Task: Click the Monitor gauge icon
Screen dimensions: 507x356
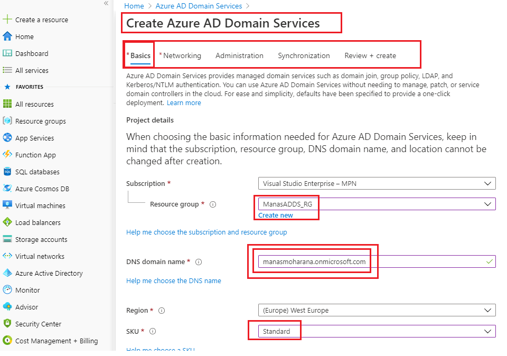Action: point(7,290)
